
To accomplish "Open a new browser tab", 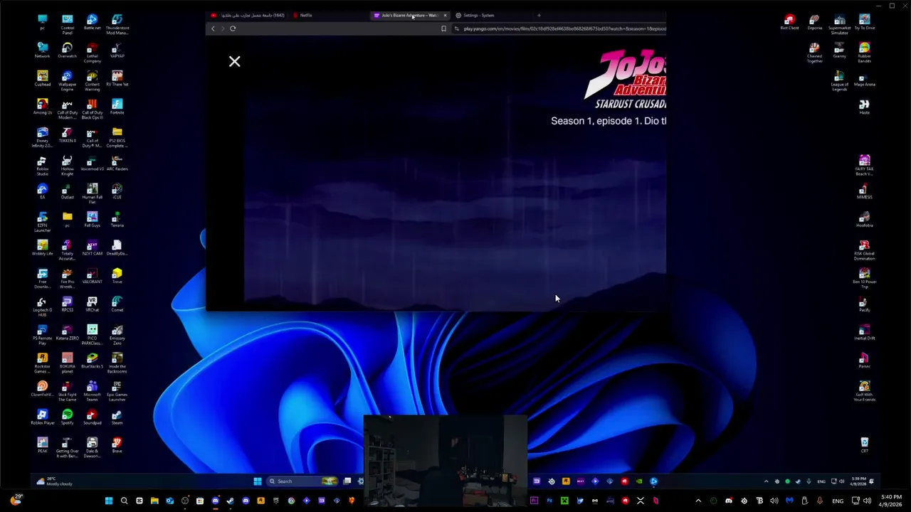I will click(x=539, y=15).
